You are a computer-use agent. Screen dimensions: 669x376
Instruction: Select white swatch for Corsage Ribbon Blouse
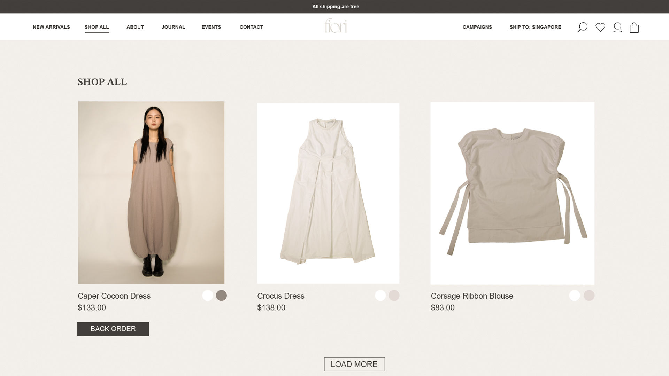pos(575,296)
